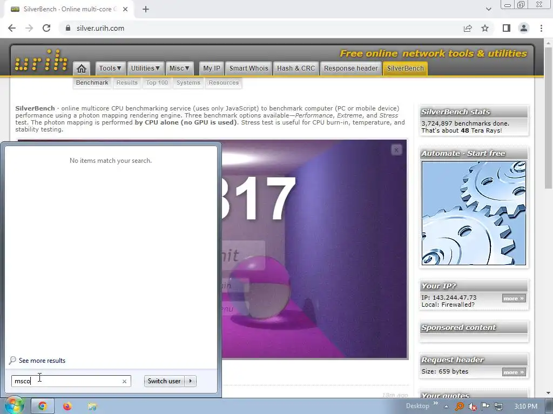Screen dimensions: 553x414
Task: Open Action Center flag icon
Action: coord(485,406)
